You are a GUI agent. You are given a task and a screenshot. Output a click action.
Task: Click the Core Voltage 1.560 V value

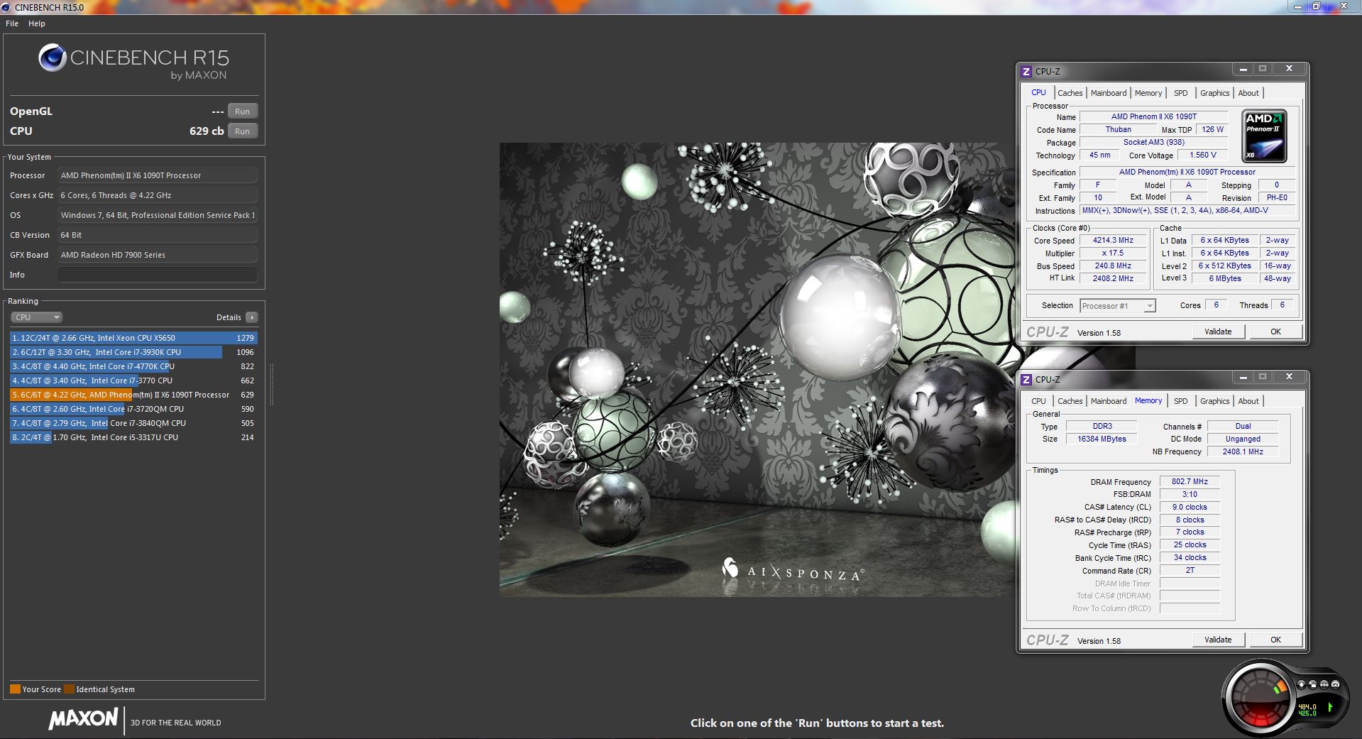click(1203, 155)
